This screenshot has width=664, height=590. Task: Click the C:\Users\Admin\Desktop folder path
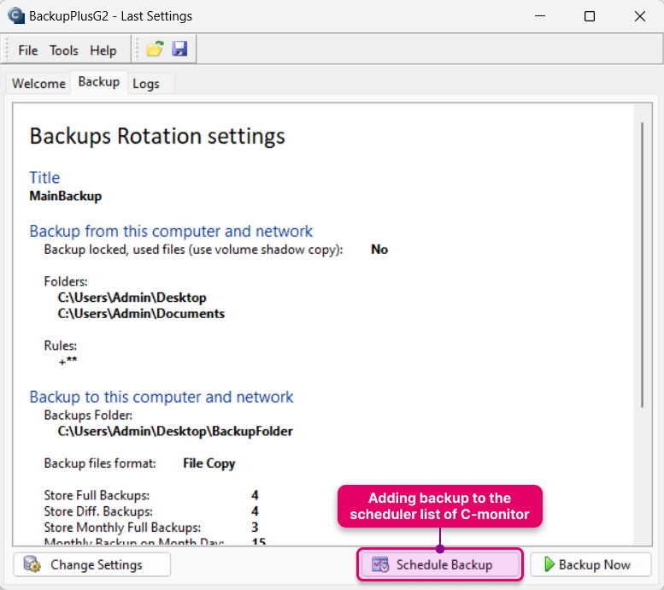132,298
